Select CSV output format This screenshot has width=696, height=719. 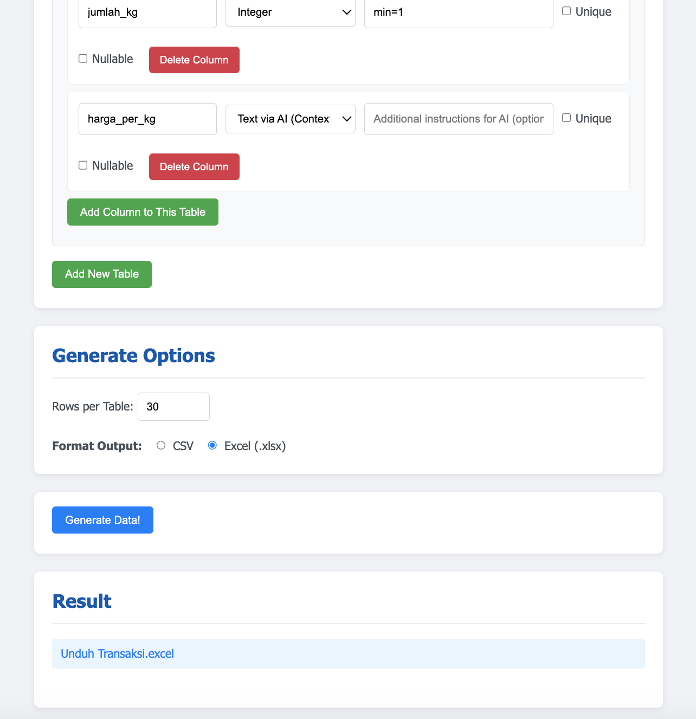coord(161,445)
